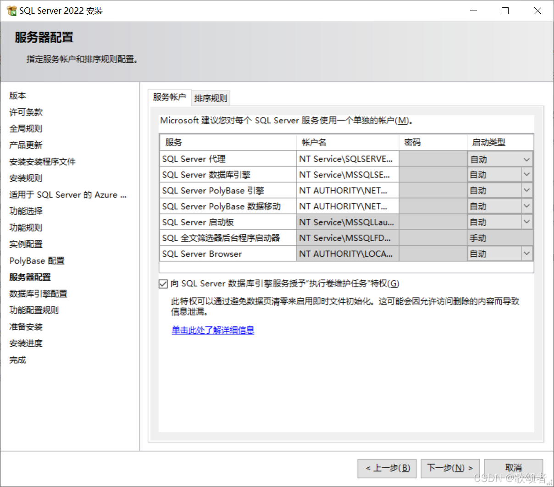Click the 启动类型 column header
Viewport: 554px width, 487px height.
[500, 143]
